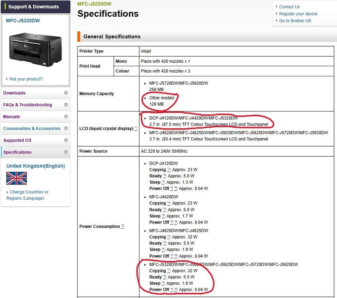The image size is (337, 298).
Task: Open the Manuals sidebar section
Action: coord(36,117)
